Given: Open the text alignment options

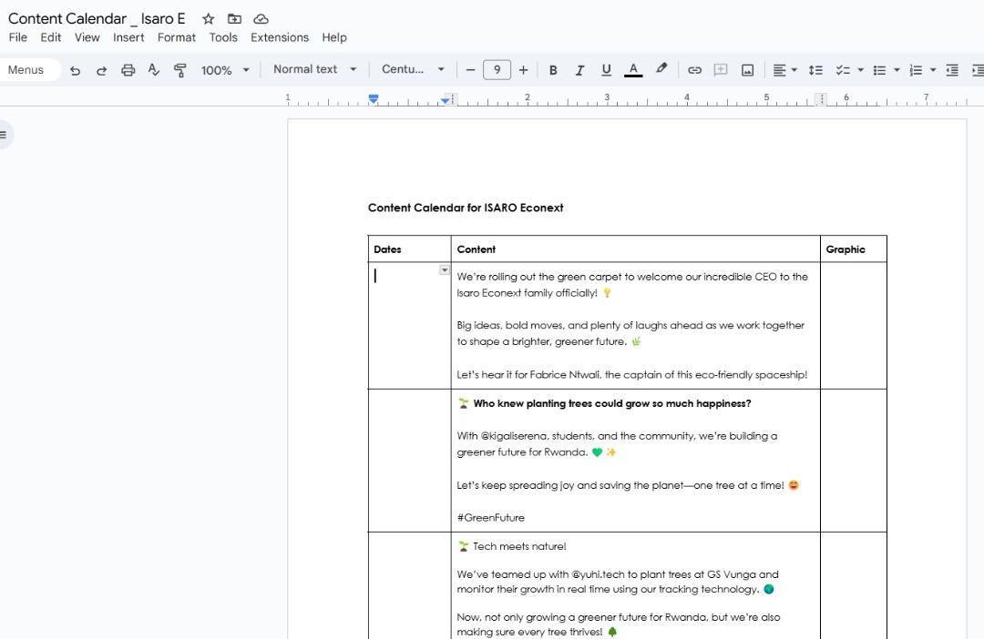Looking at the screenshot, I should coord(784,70).
